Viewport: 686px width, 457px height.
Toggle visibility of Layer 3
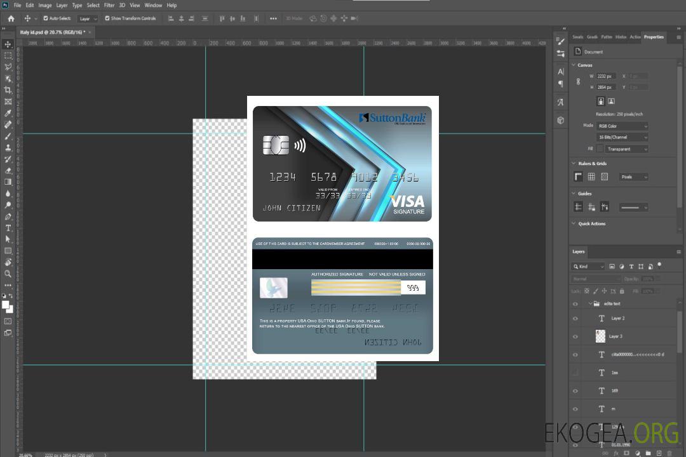pyautogui.click(x=575, y=337)
